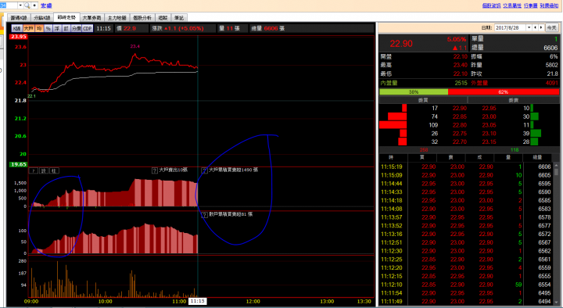Switch to the 籌碼K線 tab
Image resolution: width=563 pixels, height=308 pixels.
tap(18, 18)
